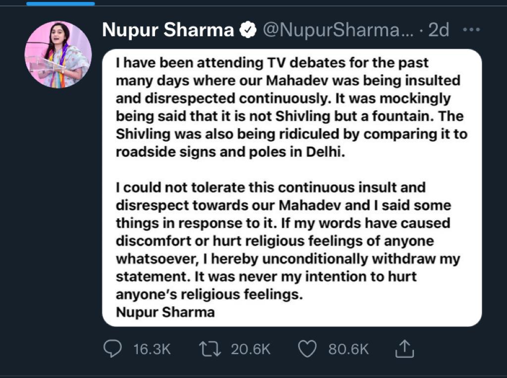Open the reply speech bubble icon

click(112, 349)
